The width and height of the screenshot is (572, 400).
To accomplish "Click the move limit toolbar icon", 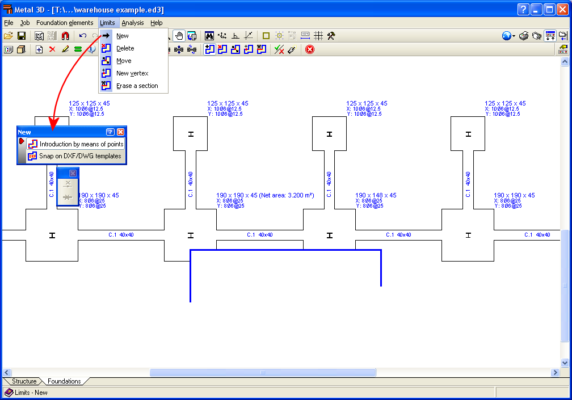I will pos(235,49).
